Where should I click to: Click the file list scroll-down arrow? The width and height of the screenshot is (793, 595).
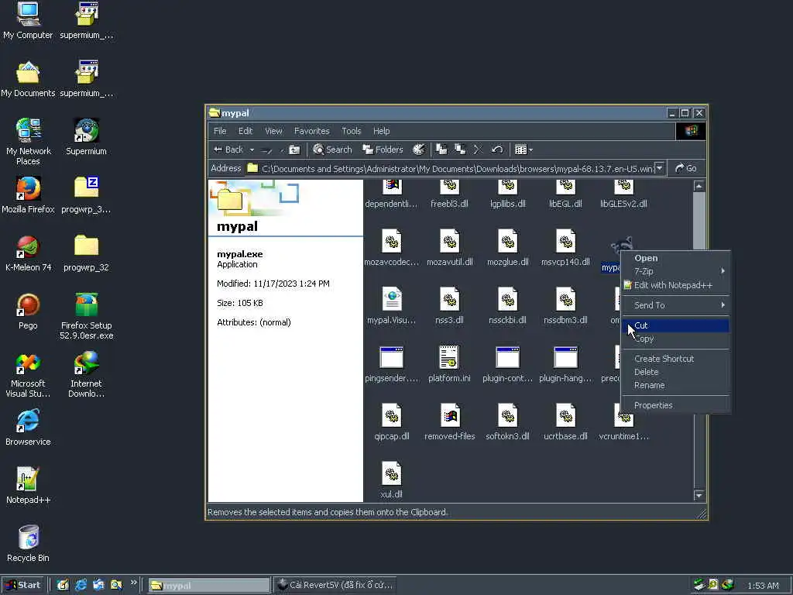(x=699, y=495)
